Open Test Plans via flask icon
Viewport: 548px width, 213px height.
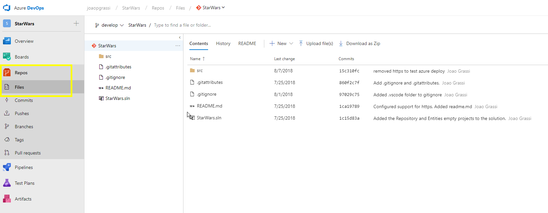(x=7, y=183)
